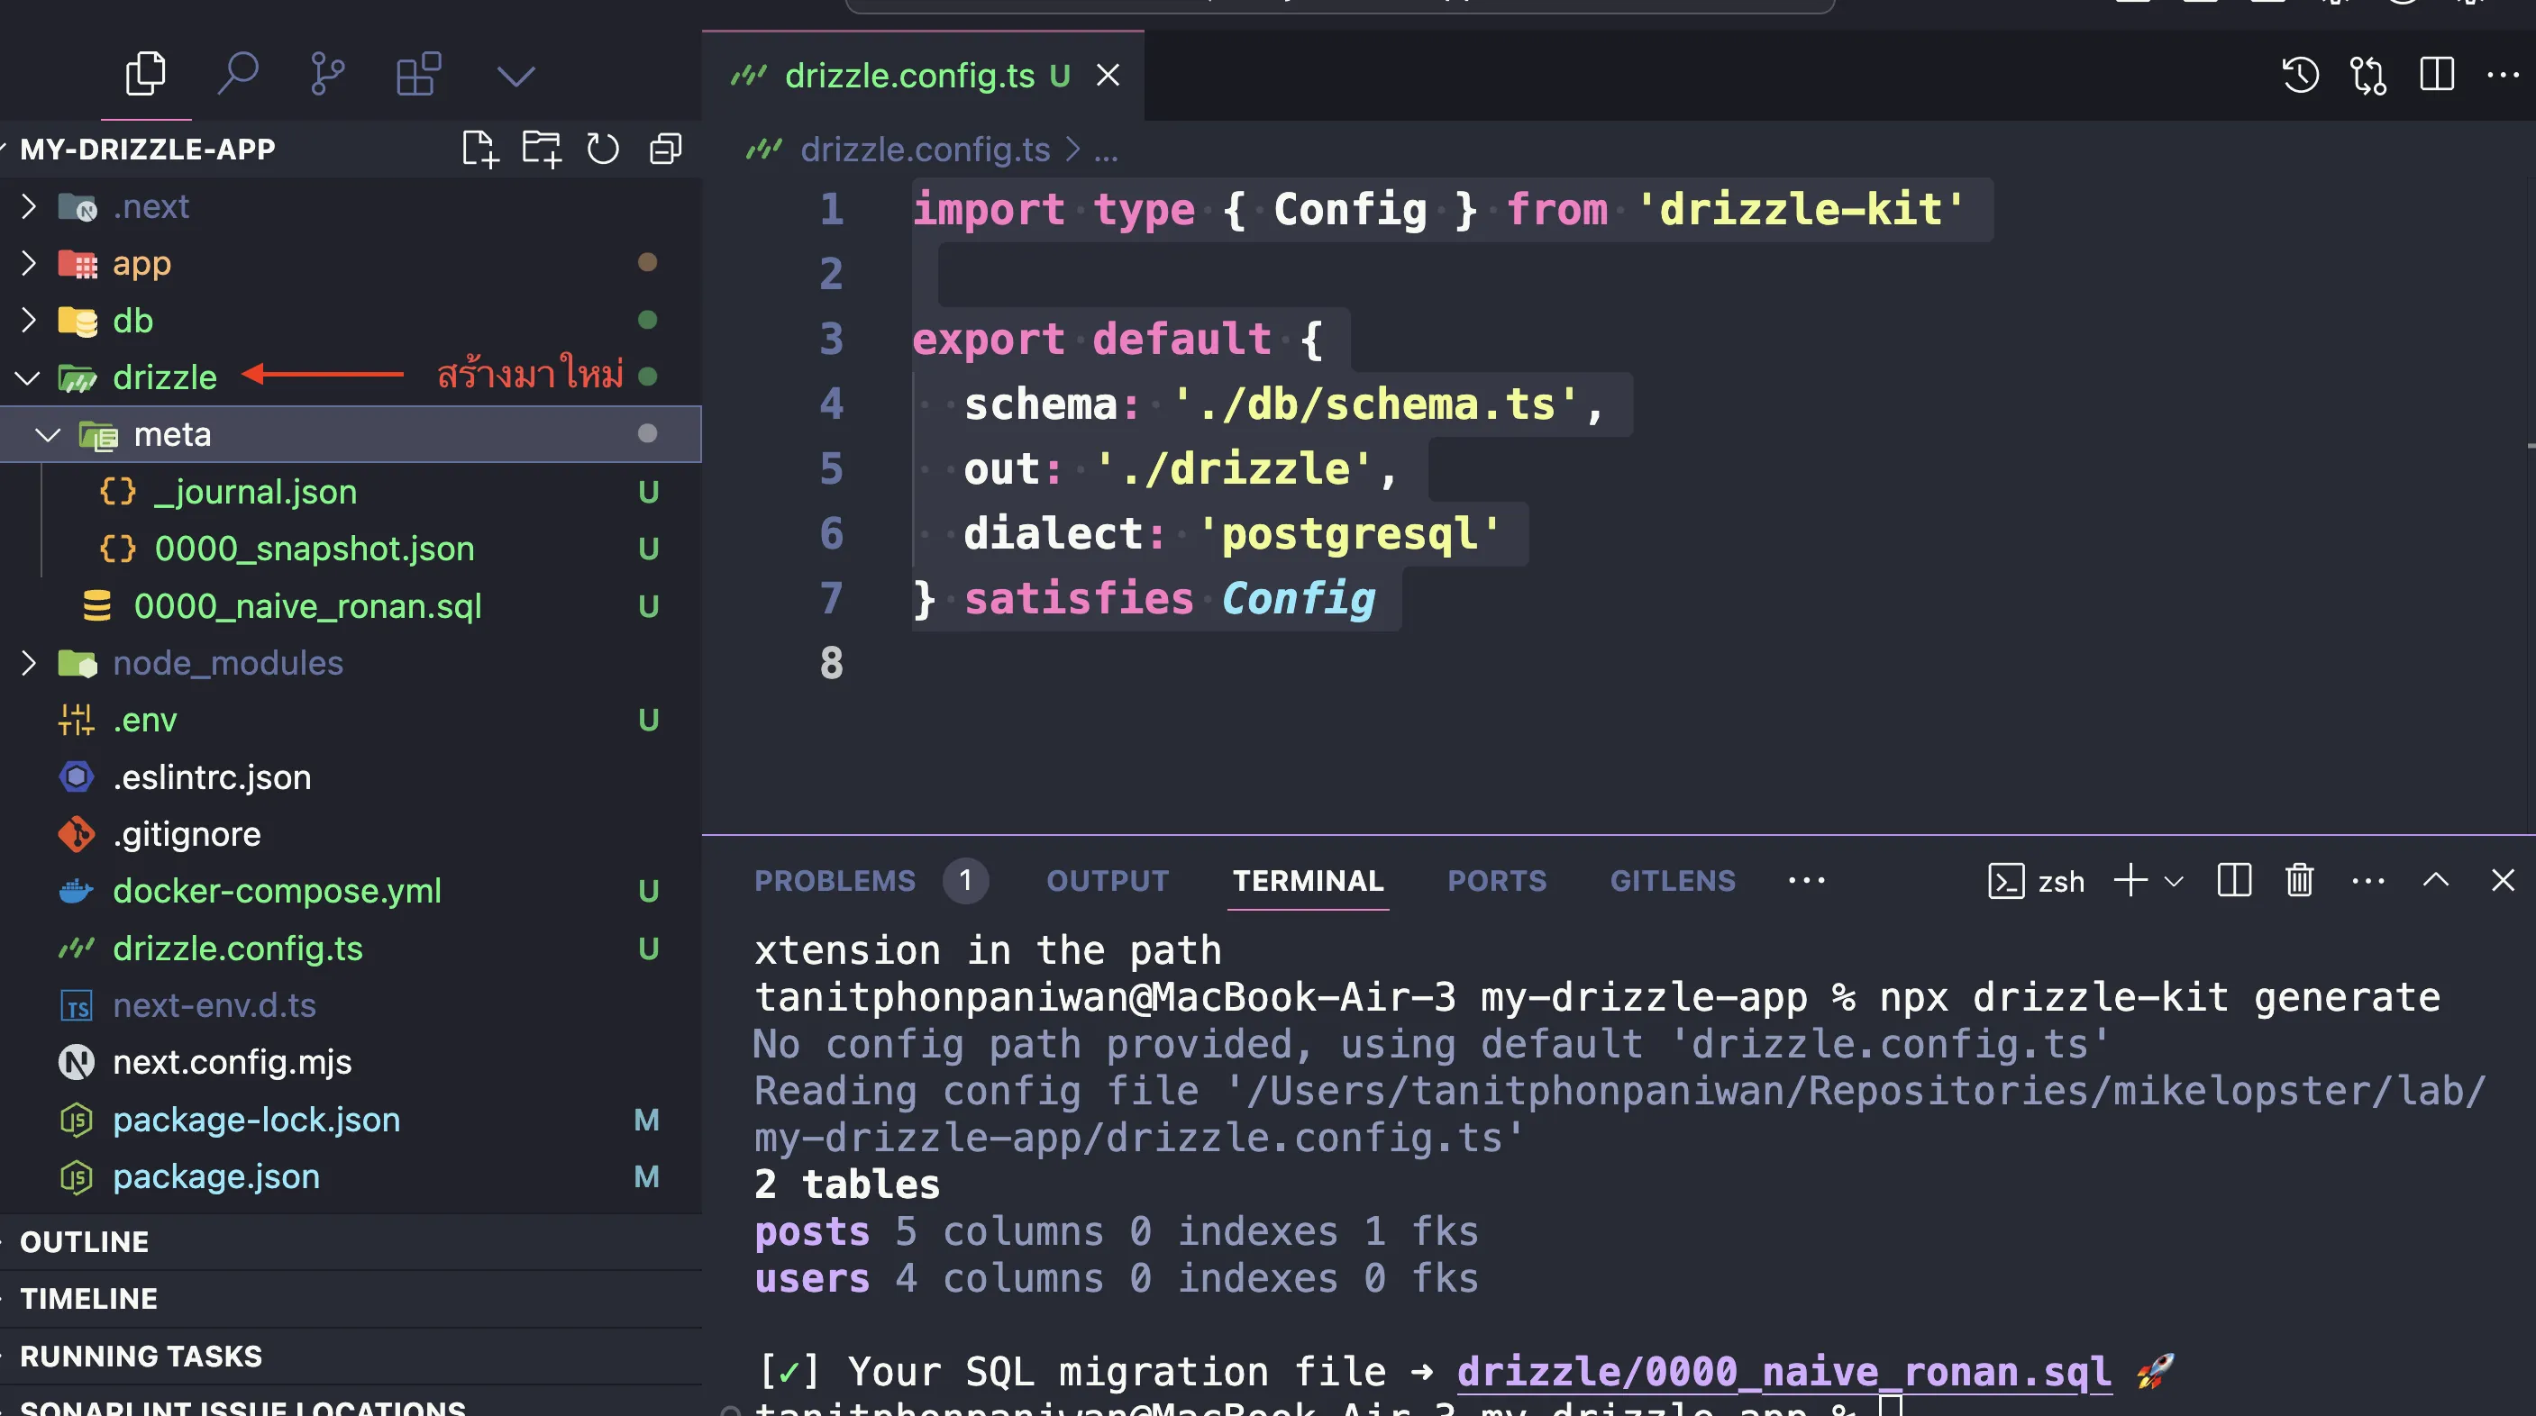Click 'postgresql' dialect value in code

(1350, 533)
